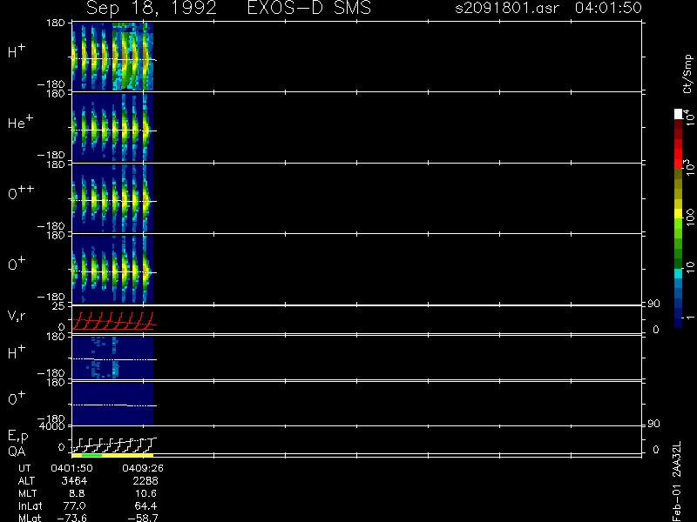Click the InLat value '77.0'
Image resolution: width=697 pixels, height=522 pixels.
75,505
